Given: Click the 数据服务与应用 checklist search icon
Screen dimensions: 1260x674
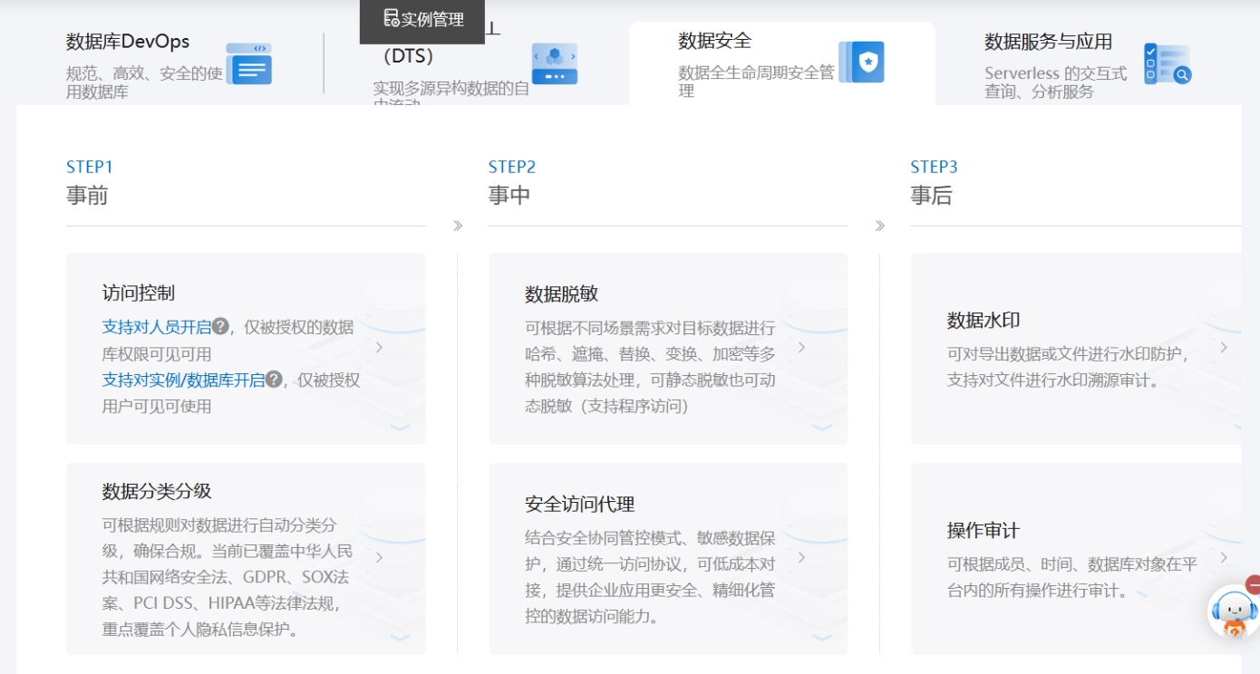Looking at the screenshot, I should tap(1168, 63).
